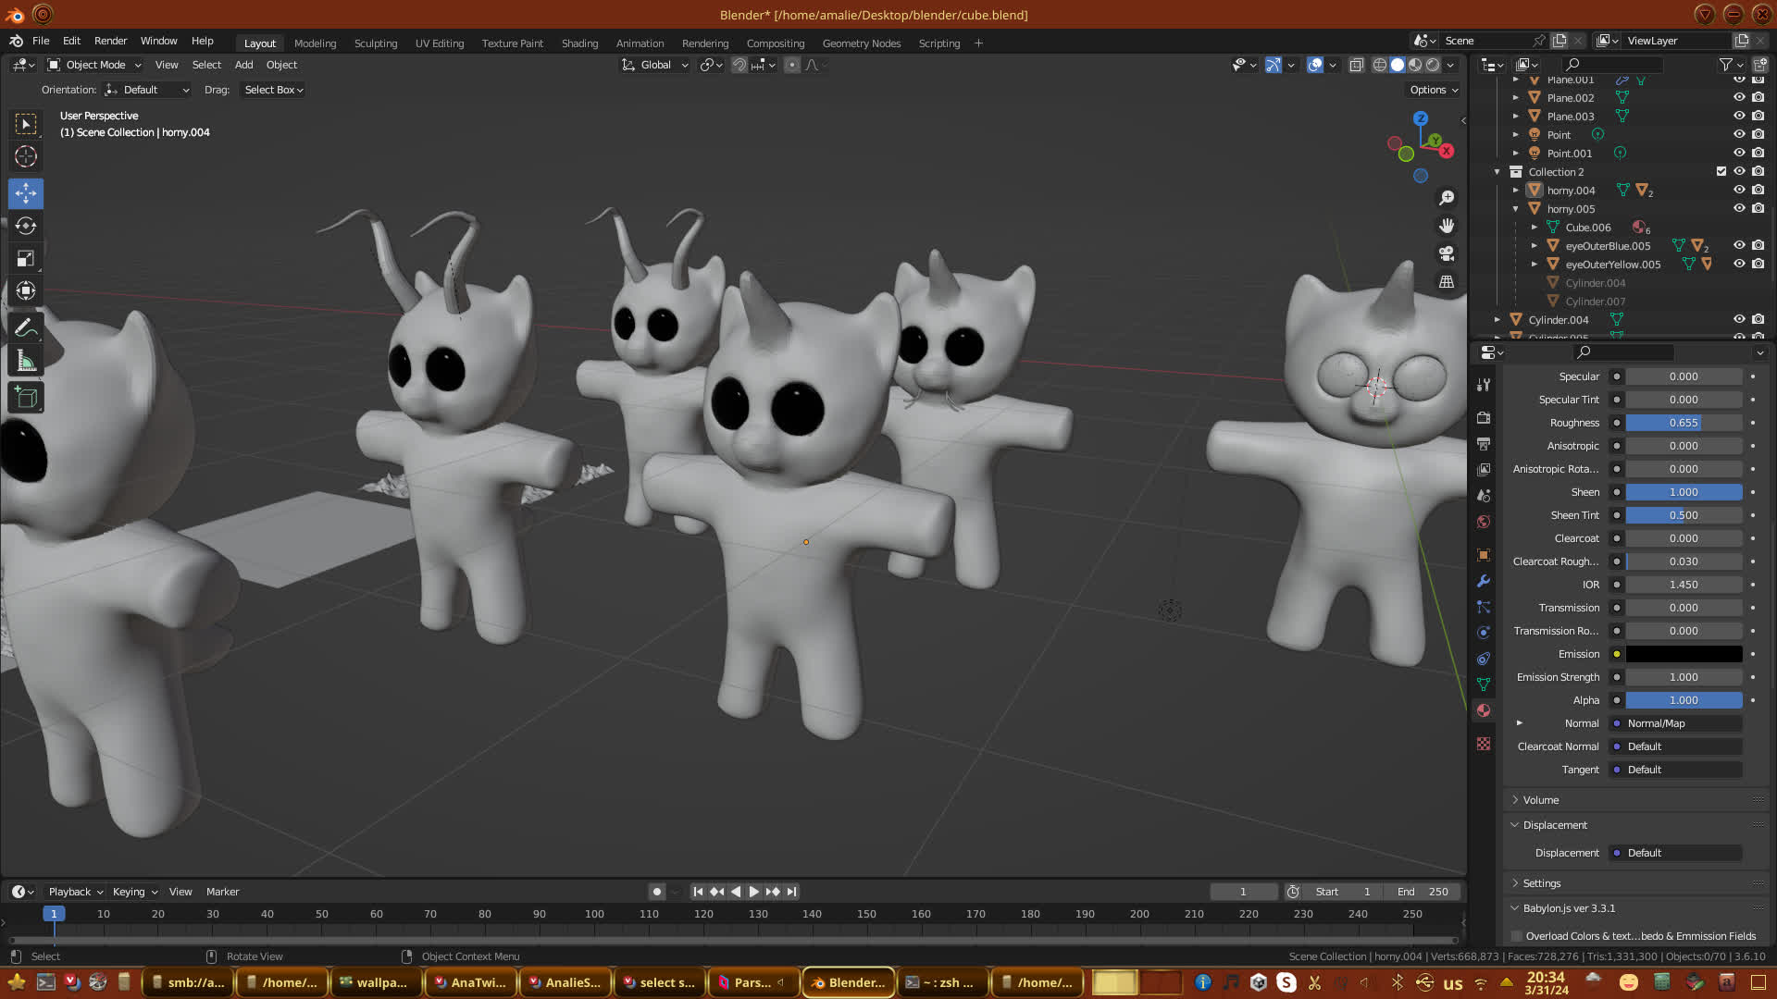Screen dimensions: 1777x999
Task: Uncheck the Collection 2 exclude checkbox
Action: [x=1721, y=172]
